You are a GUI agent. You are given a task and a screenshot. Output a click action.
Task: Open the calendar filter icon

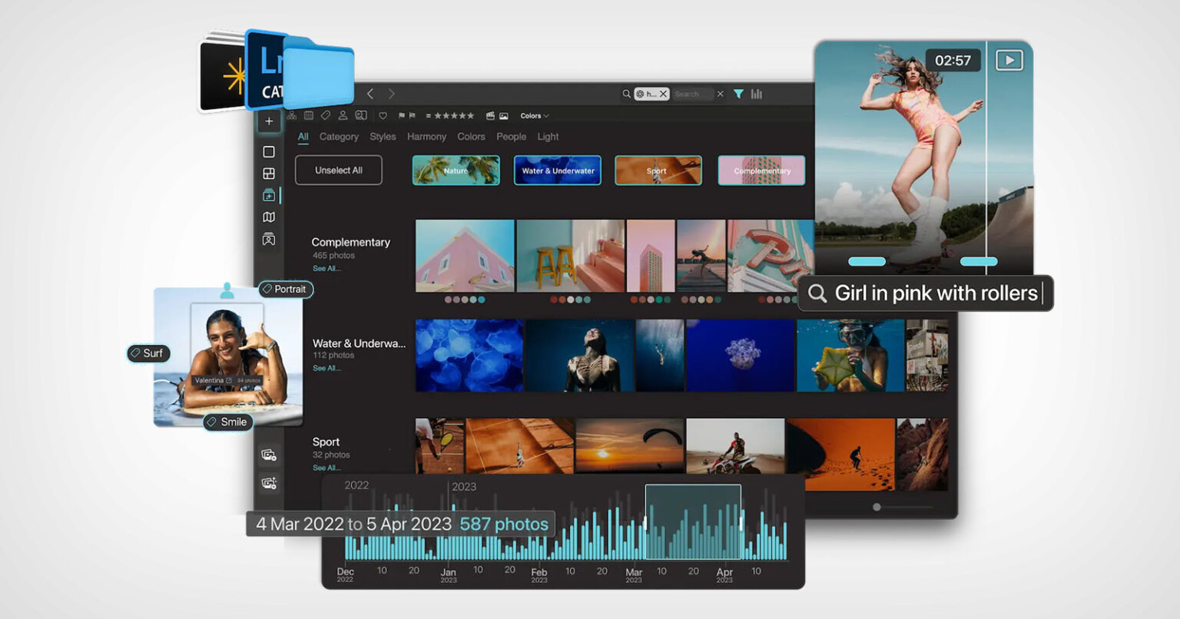(x=309, y=116)
